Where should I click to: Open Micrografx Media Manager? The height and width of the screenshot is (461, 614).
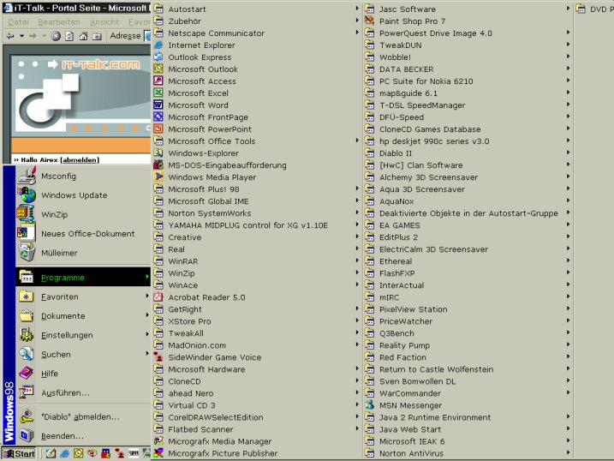257,441
